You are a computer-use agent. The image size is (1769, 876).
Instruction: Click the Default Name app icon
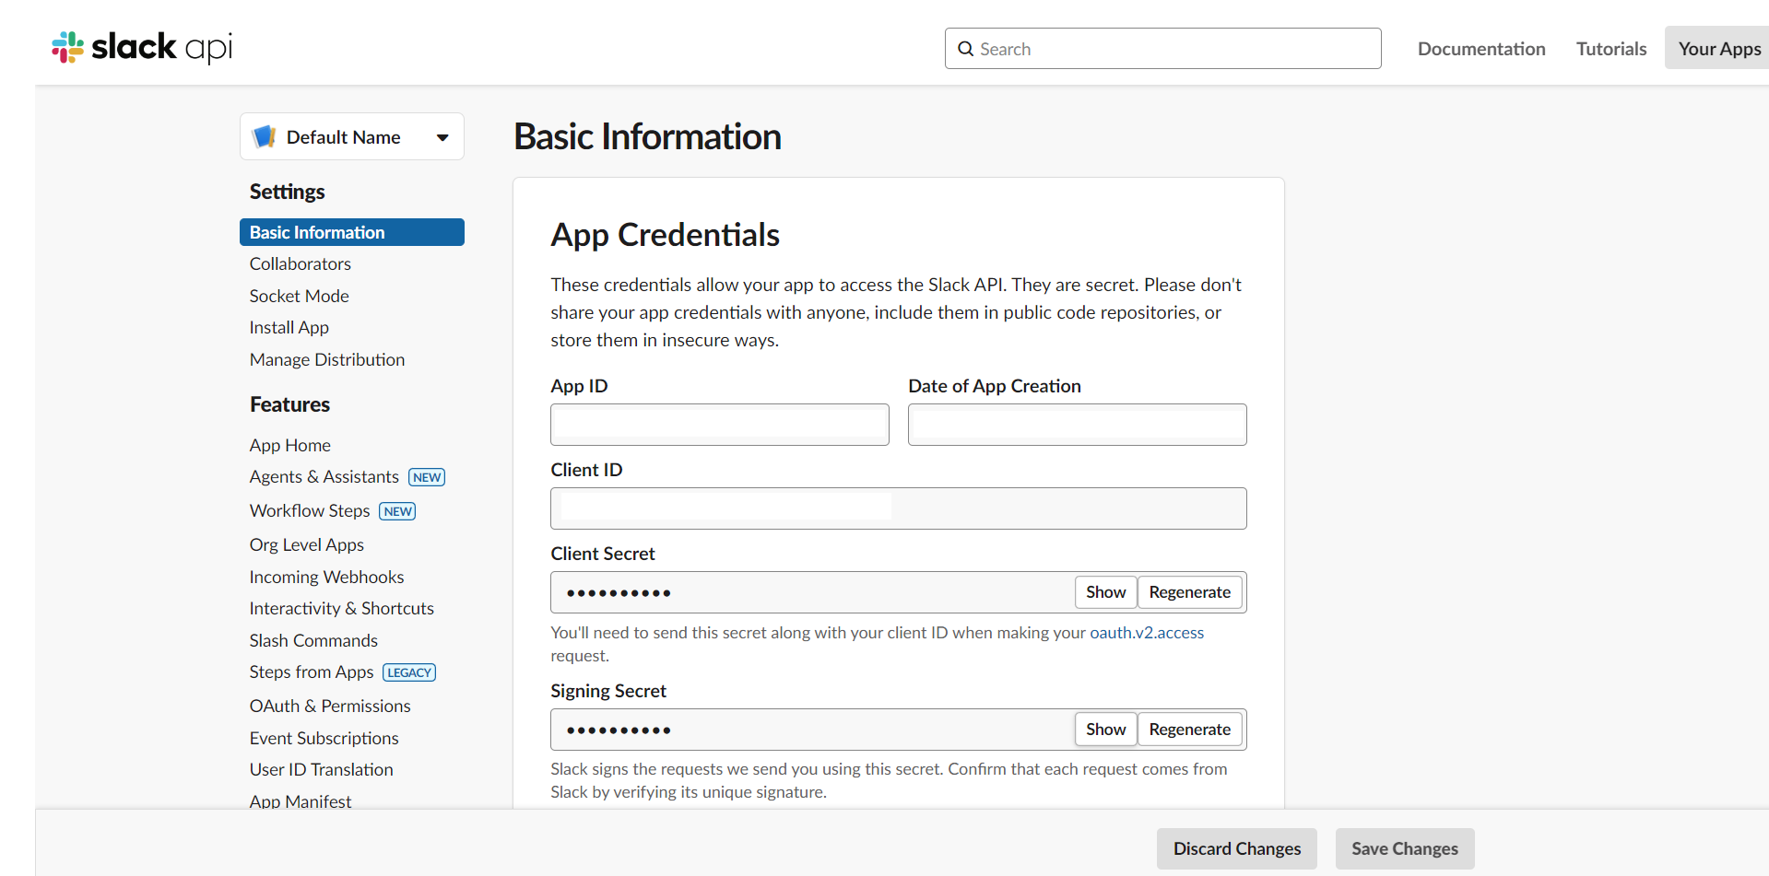pyautogui.click(x=264, y=135)
